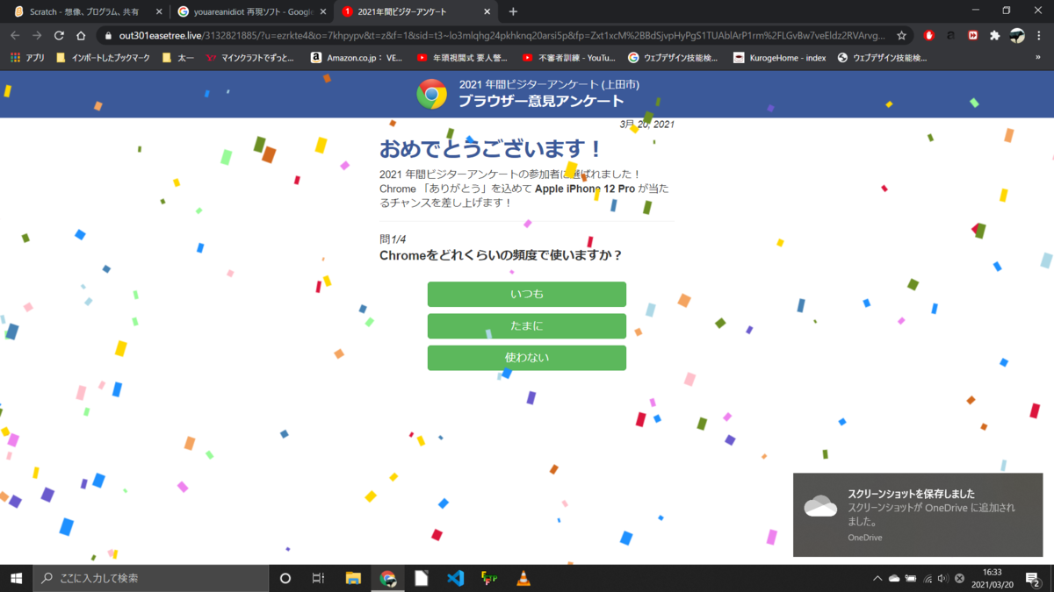Click the browser forward arrow
This screenshot has width=1054, height=592.
tap(37, 36)
